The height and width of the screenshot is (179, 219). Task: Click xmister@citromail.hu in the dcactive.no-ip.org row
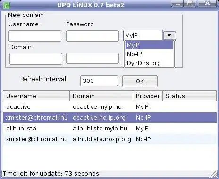point(37,118)
